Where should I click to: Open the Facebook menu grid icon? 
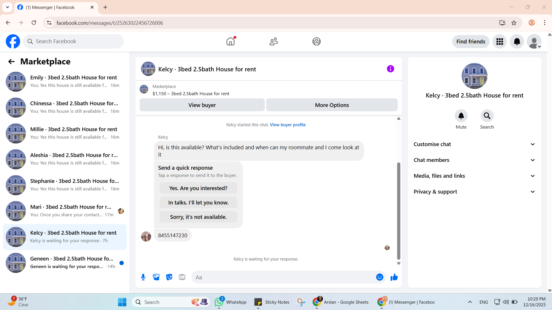click(x=500, y=41)
